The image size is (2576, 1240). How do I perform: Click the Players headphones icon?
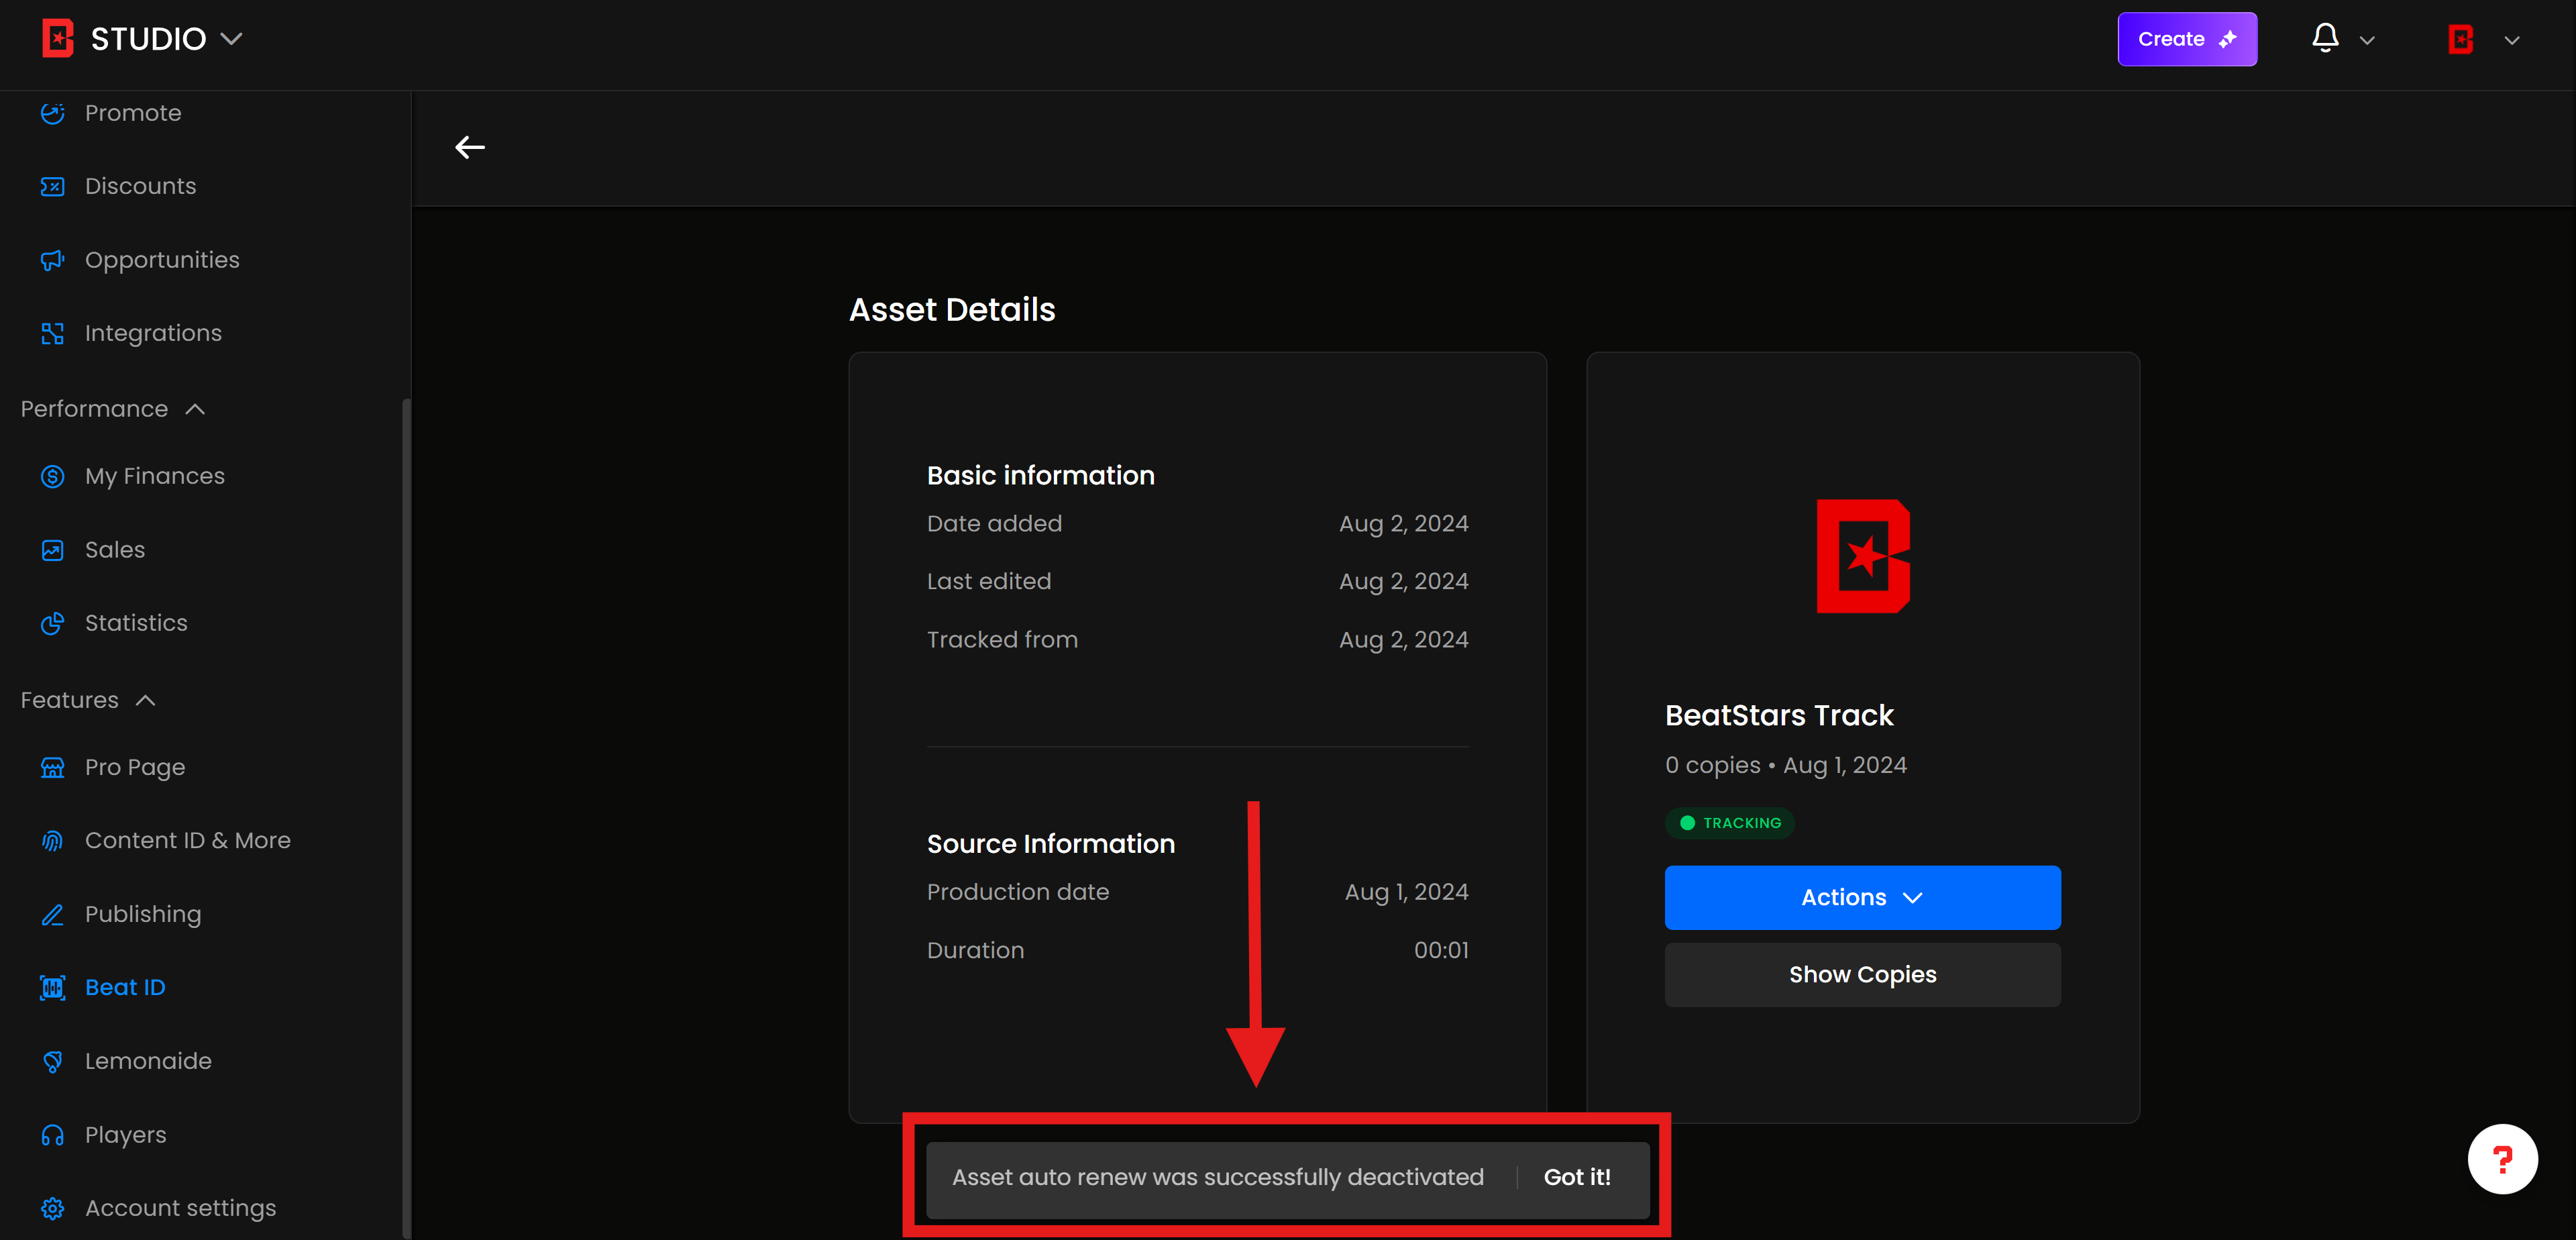53,1135
